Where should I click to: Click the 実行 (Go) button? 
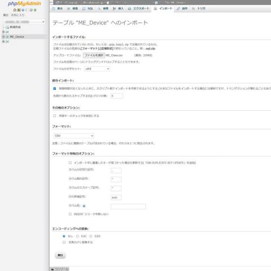coord(60,255)
